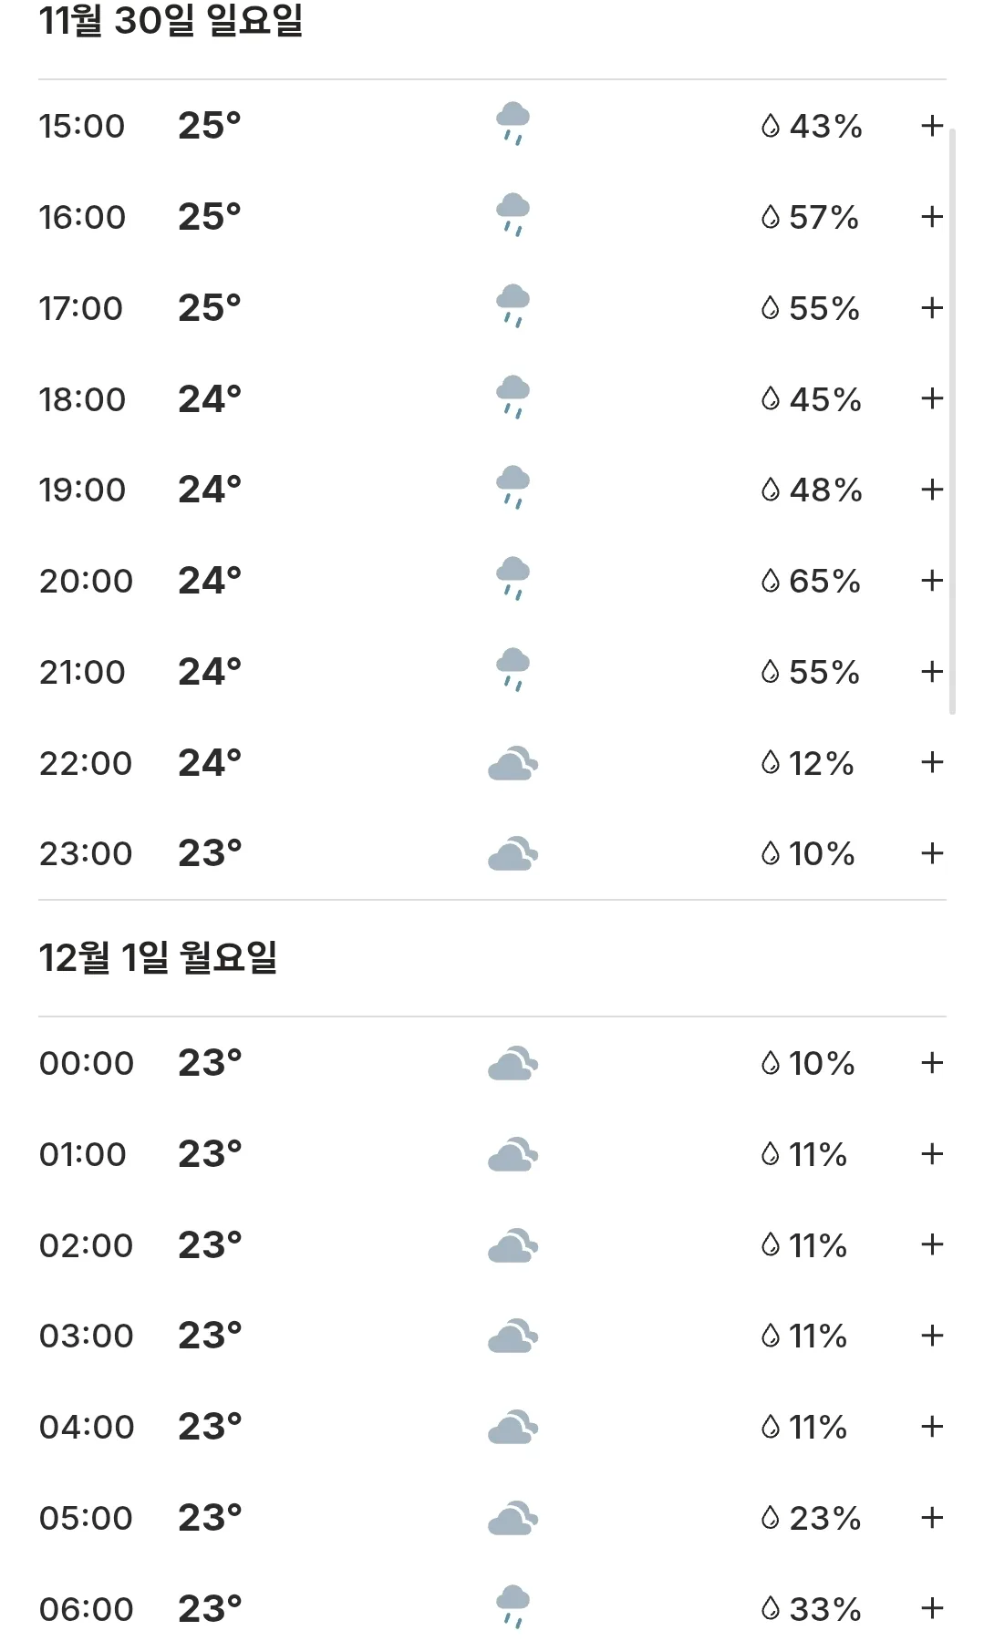Select the rain cloud icon at 06:00

[513, 1607]
